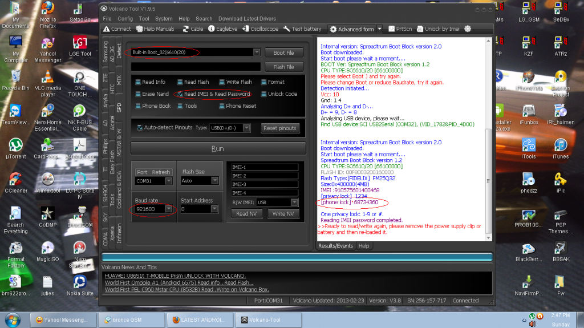Toggle the Unlock Code checkbox
Viewport: 584px width, 328px height.
[x=264, y=94]
